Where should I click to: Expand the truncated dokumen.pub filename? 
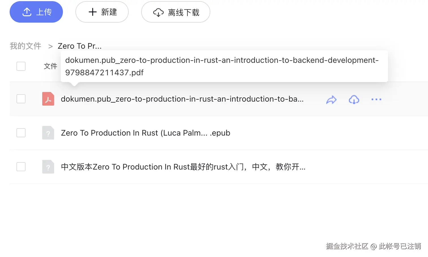pos(182,99)
